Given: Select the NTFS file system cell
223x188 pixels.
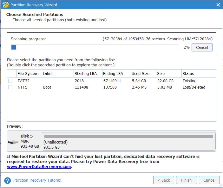Looking at the screenshot, I should pos(23,87).
